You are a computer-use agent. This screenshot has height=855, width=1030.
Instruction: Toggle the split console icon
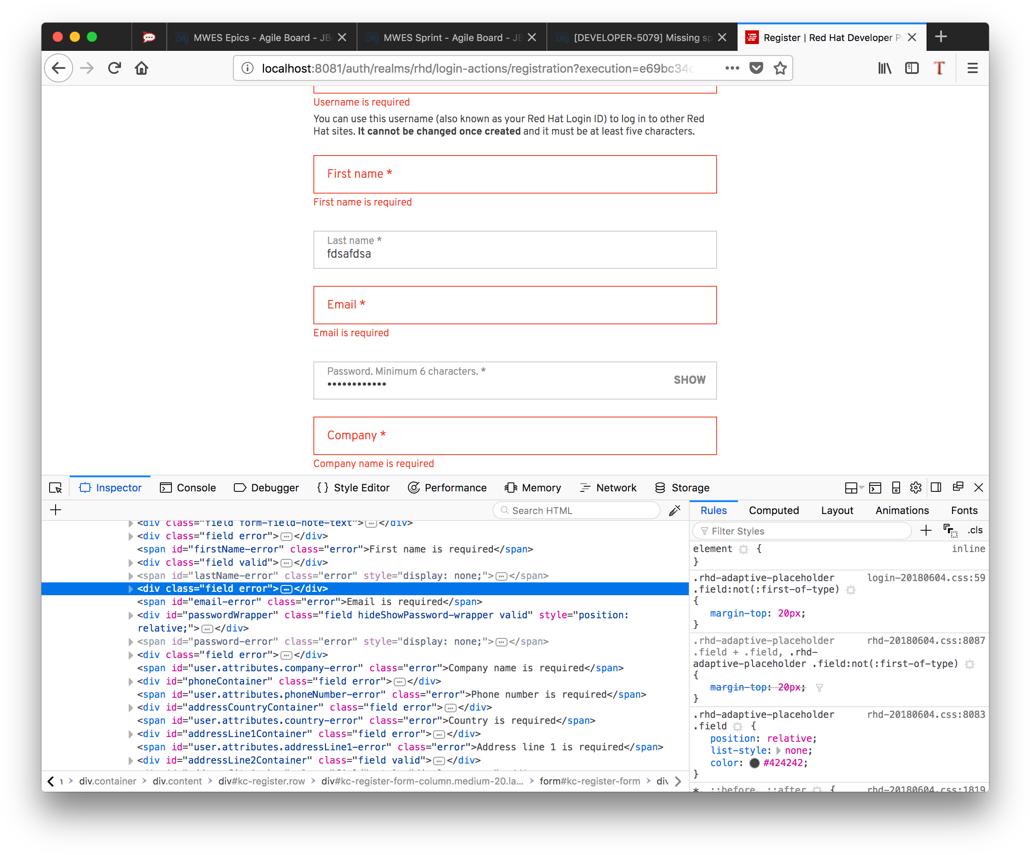point(875,487)
